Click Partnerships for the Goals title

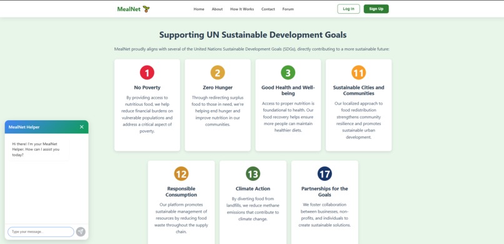pos(325,191)
